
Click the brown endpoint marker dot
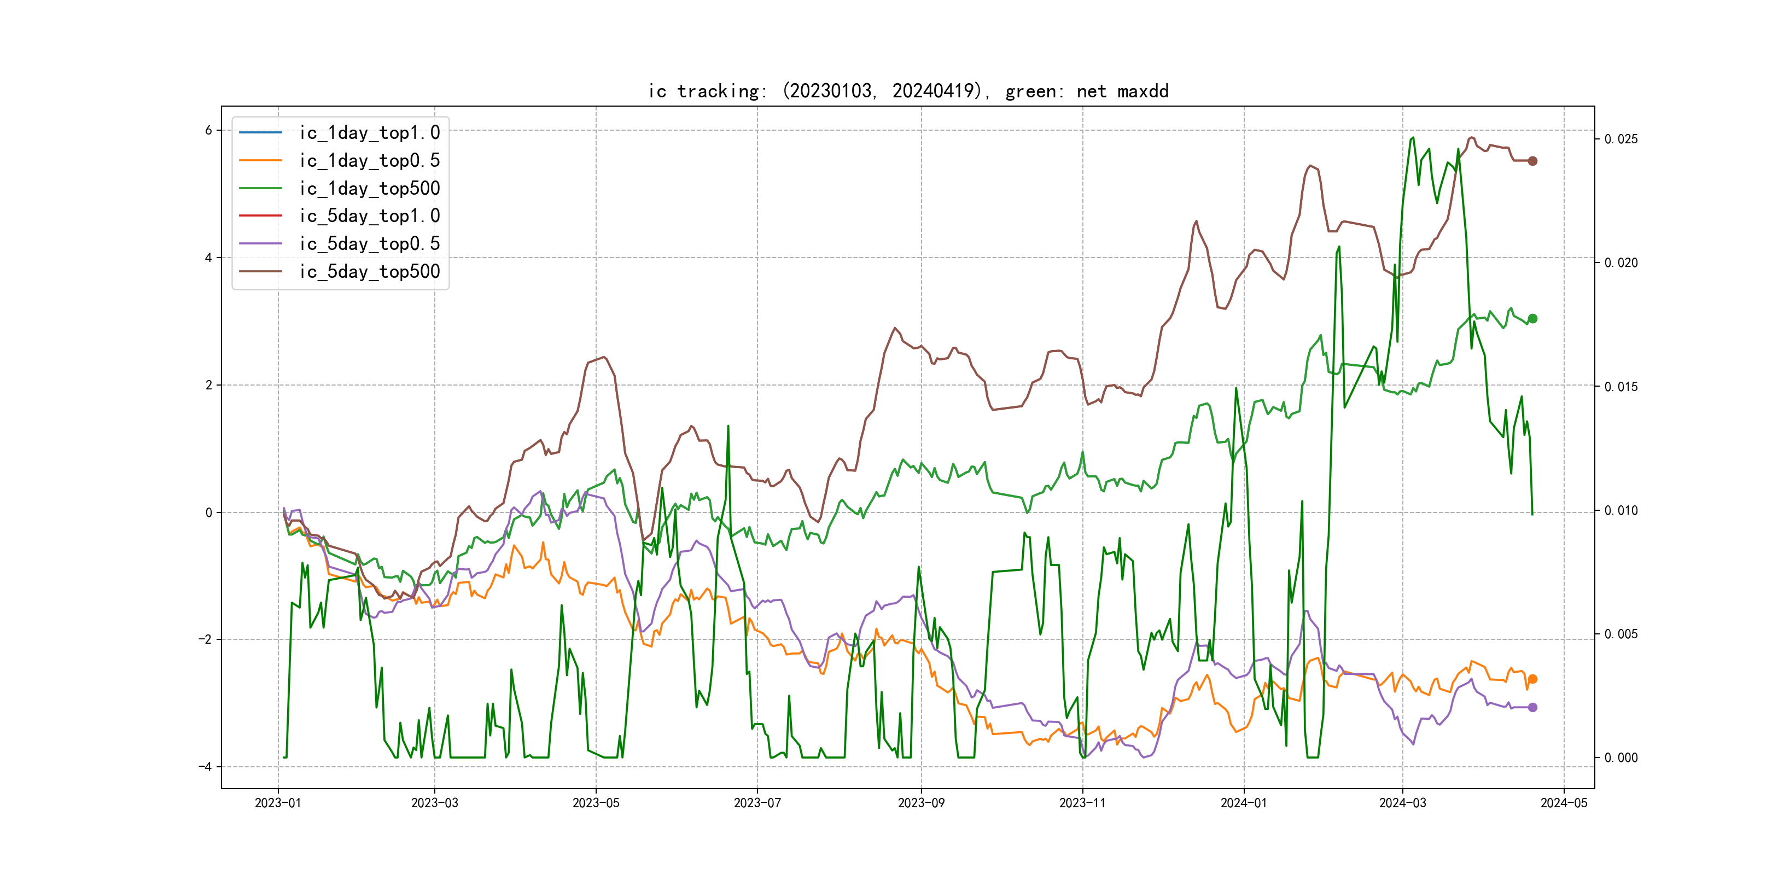tap(1532, 161)
